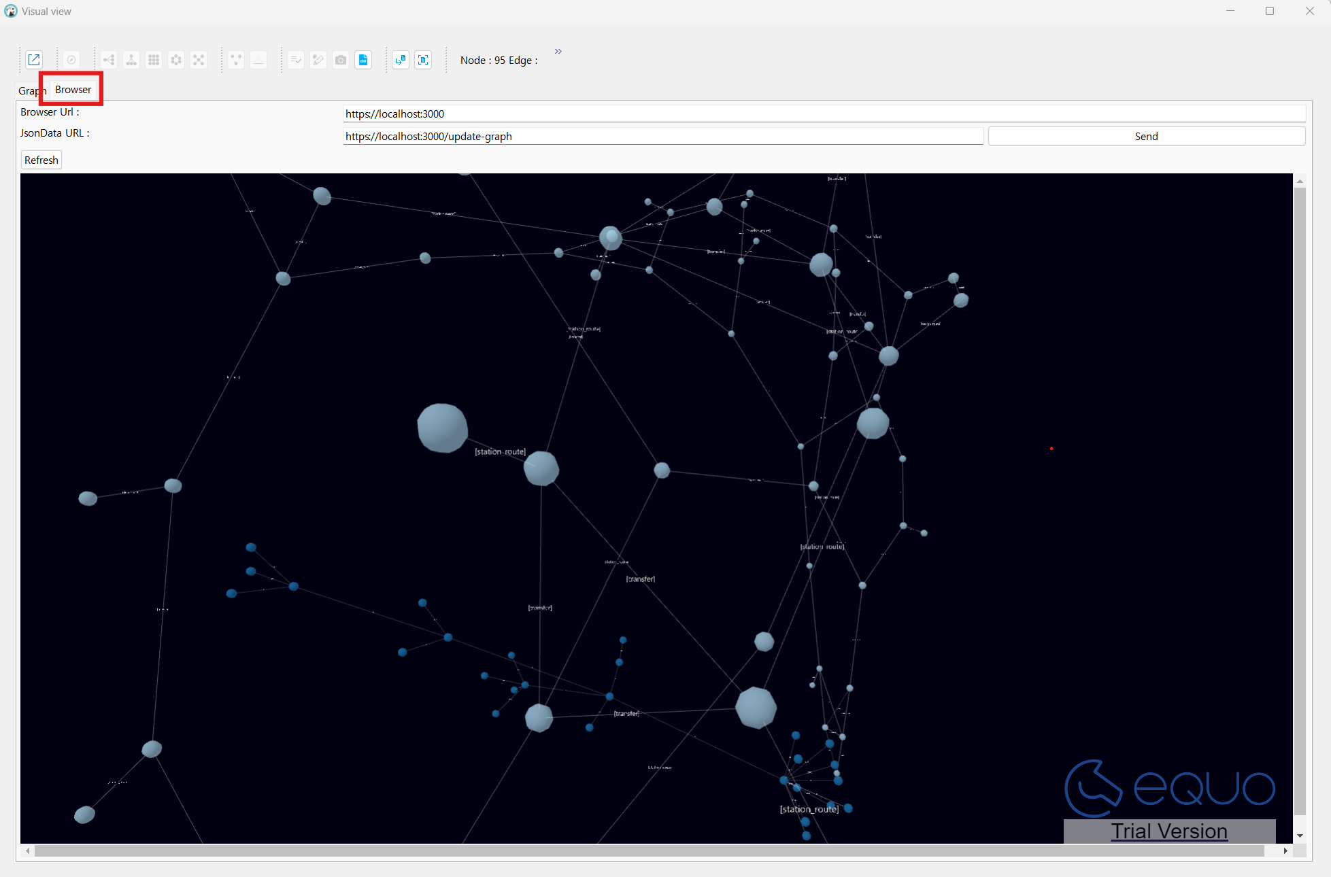Viewport: 1331px width, 877px height.
Task: Drag the vertical scrollbar down
Action: 1302,835
